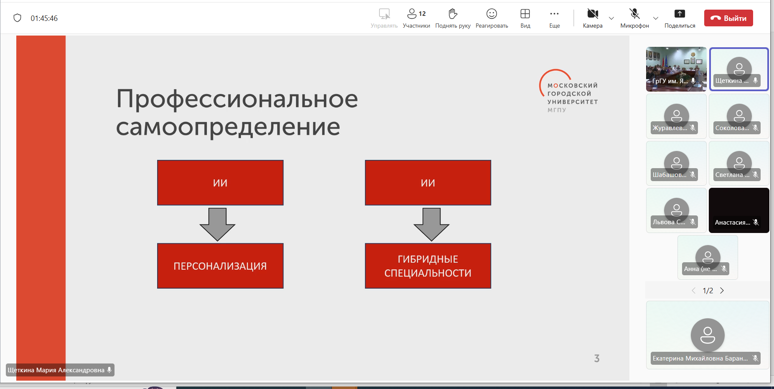Image resolution: width=774 pixels, height=389 pixels.
Task: Click the red ПЕРСОНАЛИЗАЦИЯ box on slide
Action: 220,266
